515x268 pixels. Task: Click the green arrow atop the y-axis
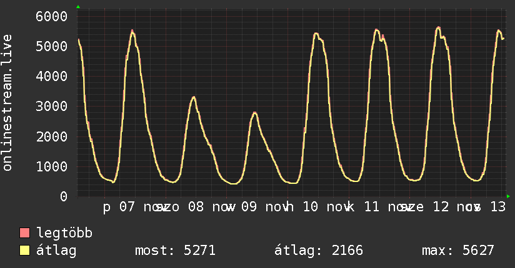pyautogui.click(x=78, y=7)
